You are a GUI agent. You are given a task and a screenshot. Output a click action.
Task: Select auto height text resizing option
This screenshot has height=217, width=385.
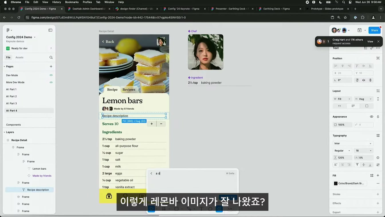click(x=353, y=106)
